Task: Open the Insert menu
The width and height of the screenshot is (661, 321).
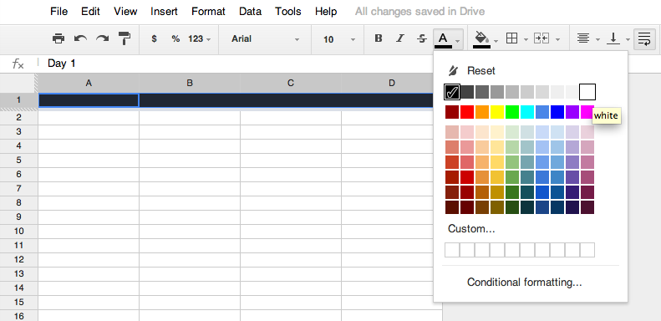Action: (x=164, y=12)
